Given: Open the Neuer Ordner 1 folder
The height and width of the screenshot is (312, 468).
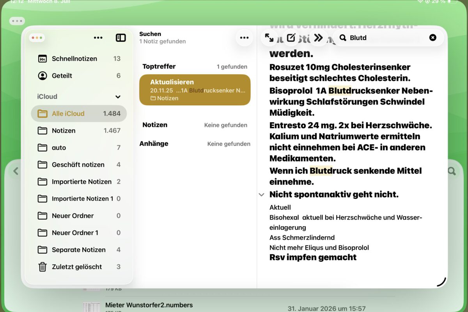Looking at the screenshot, I should (79, 233).
